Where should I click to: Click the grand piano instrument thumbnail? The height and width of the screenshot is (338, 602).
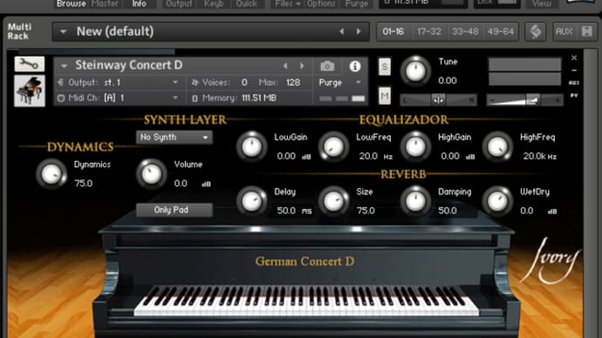tap(30, 91)
